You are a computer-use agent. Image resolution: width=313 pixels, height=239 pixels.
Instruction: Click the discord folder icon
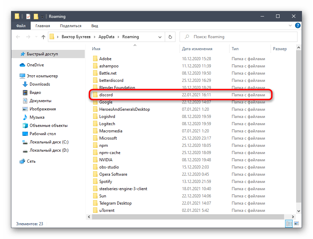point(95,95)
